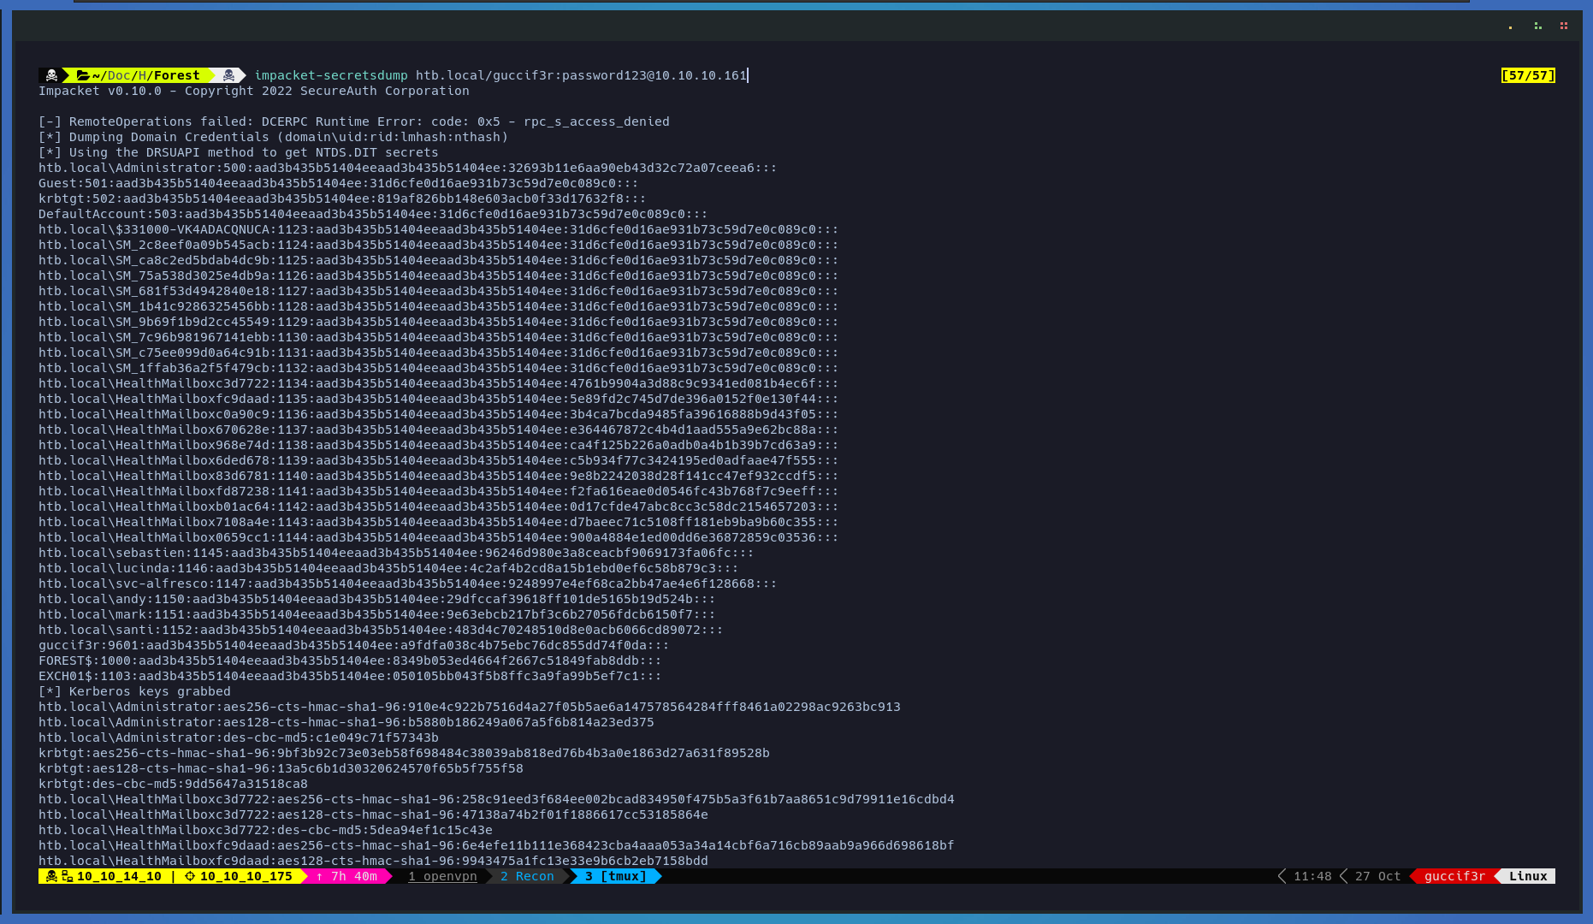Click the guccif3r:9601 hash line
The height and width of the screenshot is (924, 1593).
[354, 645]
